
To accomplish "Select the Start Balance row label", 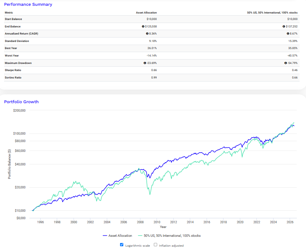I will [13, 19].
